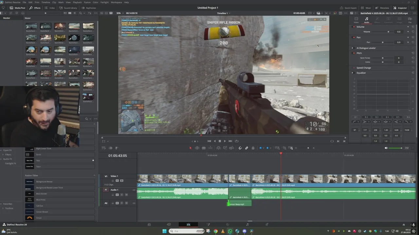Mute the Audio 1 track
Viewport: 419px width, 235px height.
126,195
